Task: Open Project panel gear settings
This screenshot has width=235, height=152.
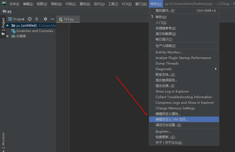Action: pyautogui.click(x=45, y=19)
